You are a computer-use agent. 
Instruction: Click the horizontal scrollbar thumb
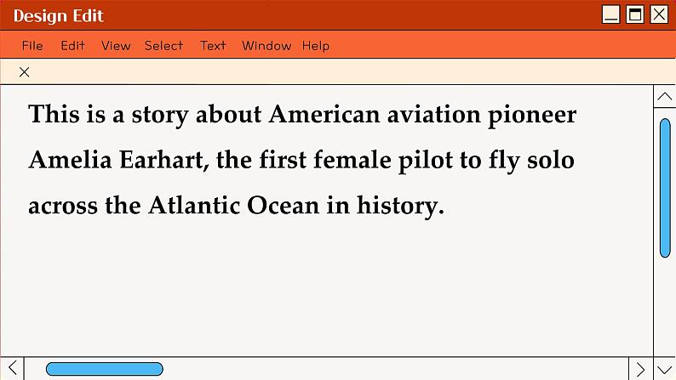[105, 369]
